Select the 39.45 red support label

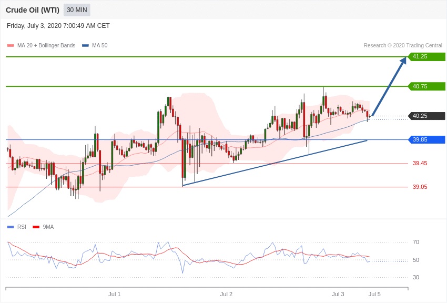pyautogui.click(x=420, y=163)
